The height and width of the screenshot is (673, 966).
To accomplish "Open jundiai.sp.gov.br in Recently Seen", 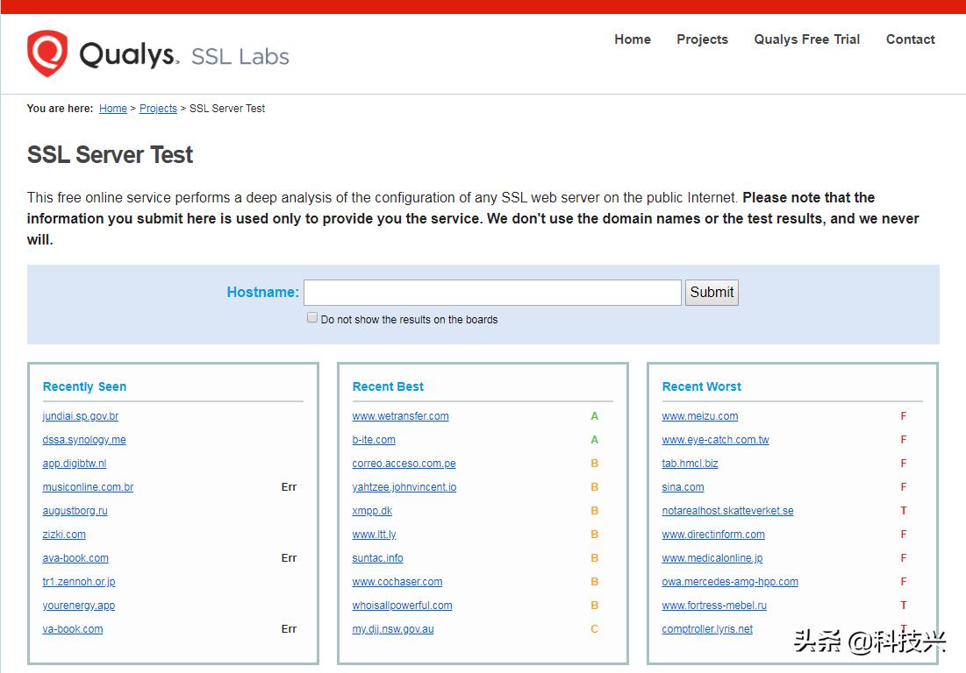I will (x=80, y=416).
